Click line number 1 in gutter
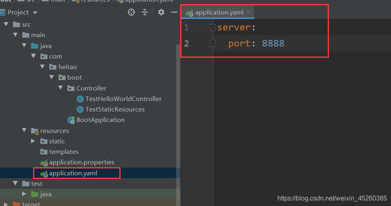The image size is (391, 206). (x=186, y=27)
